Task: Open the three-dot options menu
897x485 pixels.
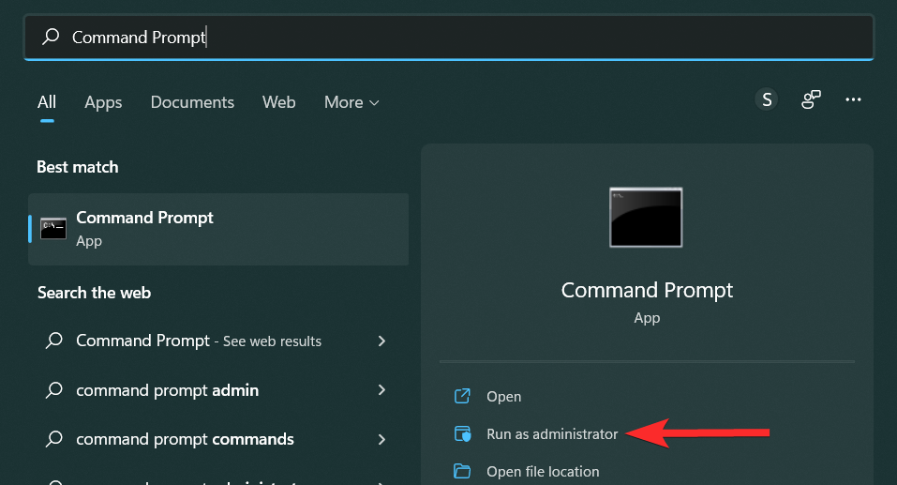Action: [853, 99]
